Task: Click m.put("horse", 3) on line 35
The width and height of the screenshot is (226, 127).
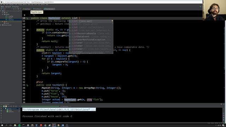Action: [53, 91]
